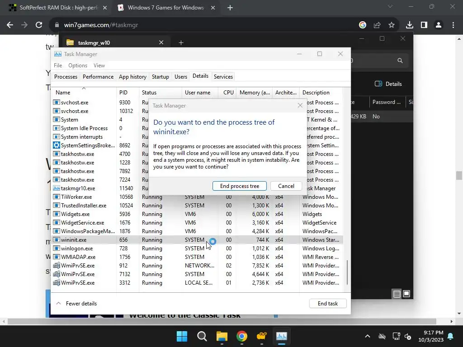Go back in Chrome browser
Screen dimensions: 463x347
click(10, 25)
